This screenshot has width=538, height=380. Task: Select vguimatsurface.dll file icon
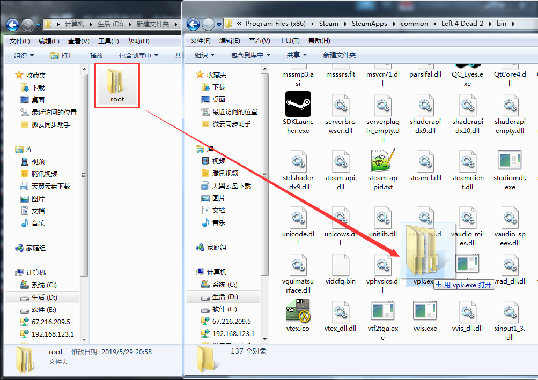[x=298, y=264]
